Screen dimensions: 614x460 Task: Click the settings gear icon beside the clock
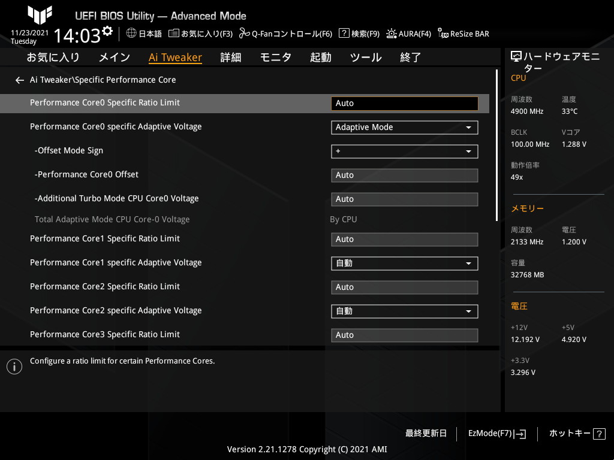click(x=107, y=31)
